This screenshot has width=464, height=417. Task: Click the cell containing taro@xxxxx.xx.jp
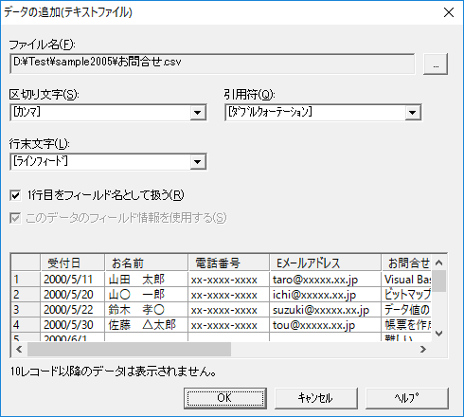pos(325,280)
